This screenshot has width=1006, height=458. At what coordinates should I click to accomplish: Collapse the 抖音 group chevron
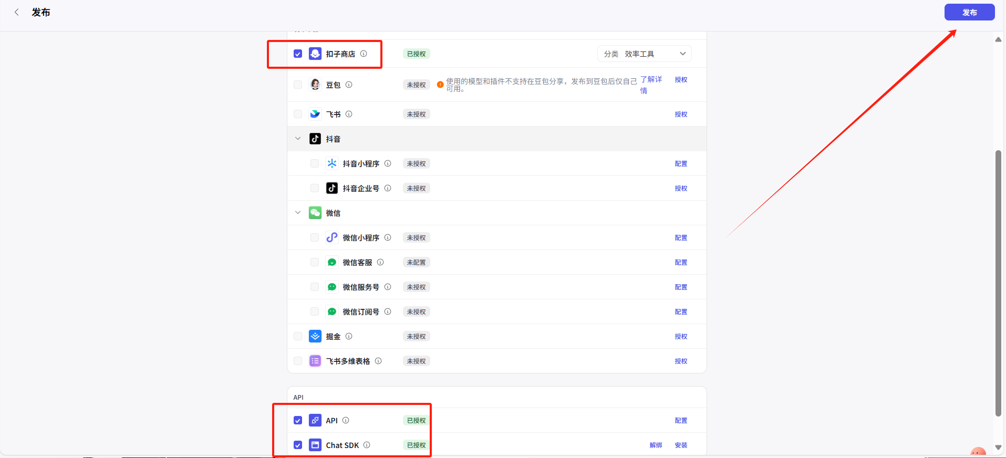(298, 139)
